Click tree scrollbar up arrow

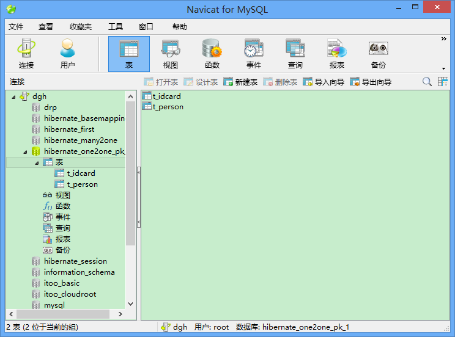131,96
